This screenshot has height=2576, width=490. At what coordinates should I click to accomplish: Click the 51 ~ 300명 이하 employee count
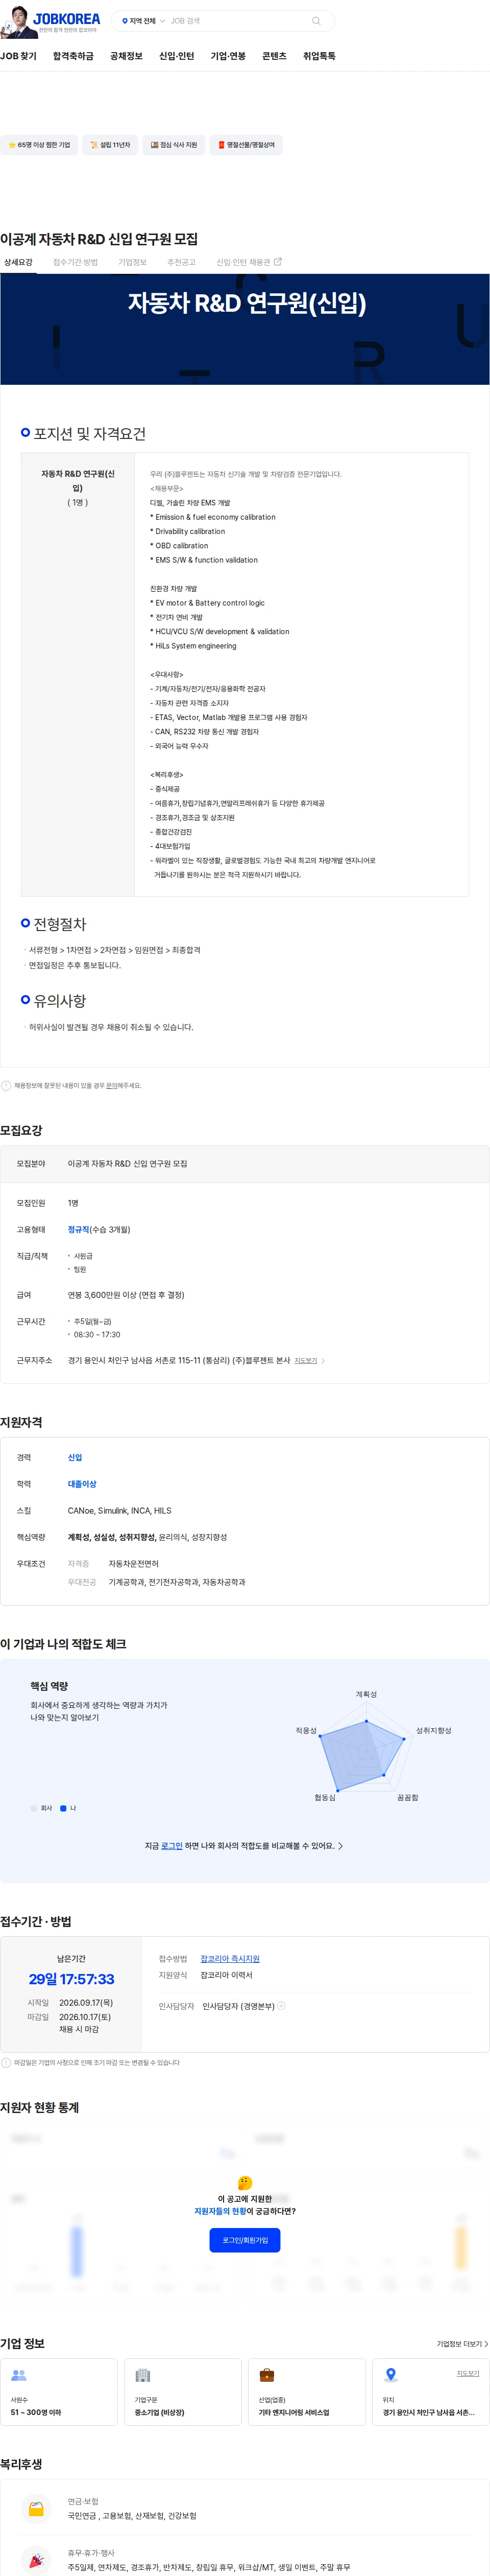36,2412
